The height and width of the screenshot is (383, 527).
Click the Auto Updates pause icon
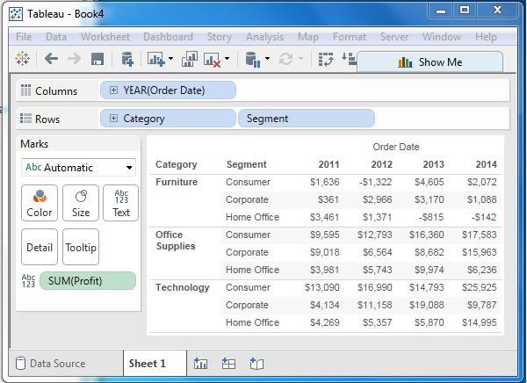click(253, 60)
